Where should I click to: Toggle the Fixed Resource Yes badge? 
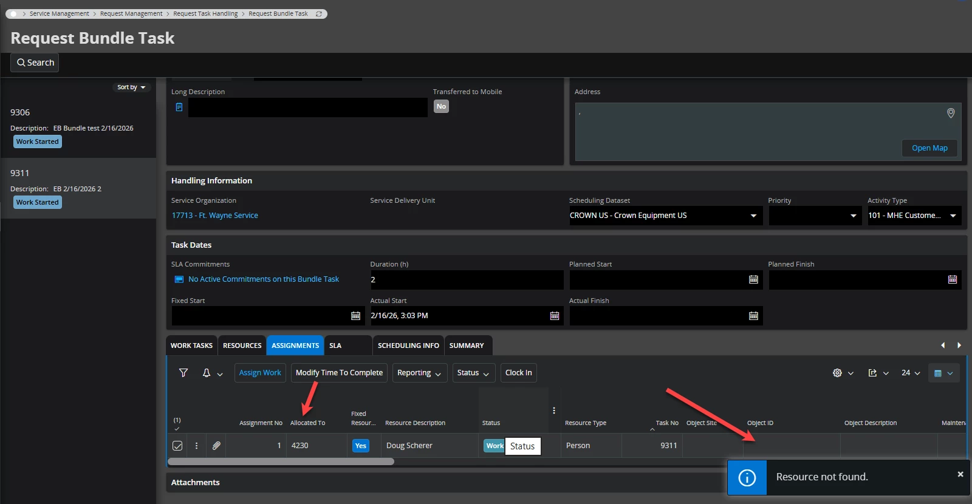pyautogui.click(x=360, y=446)
